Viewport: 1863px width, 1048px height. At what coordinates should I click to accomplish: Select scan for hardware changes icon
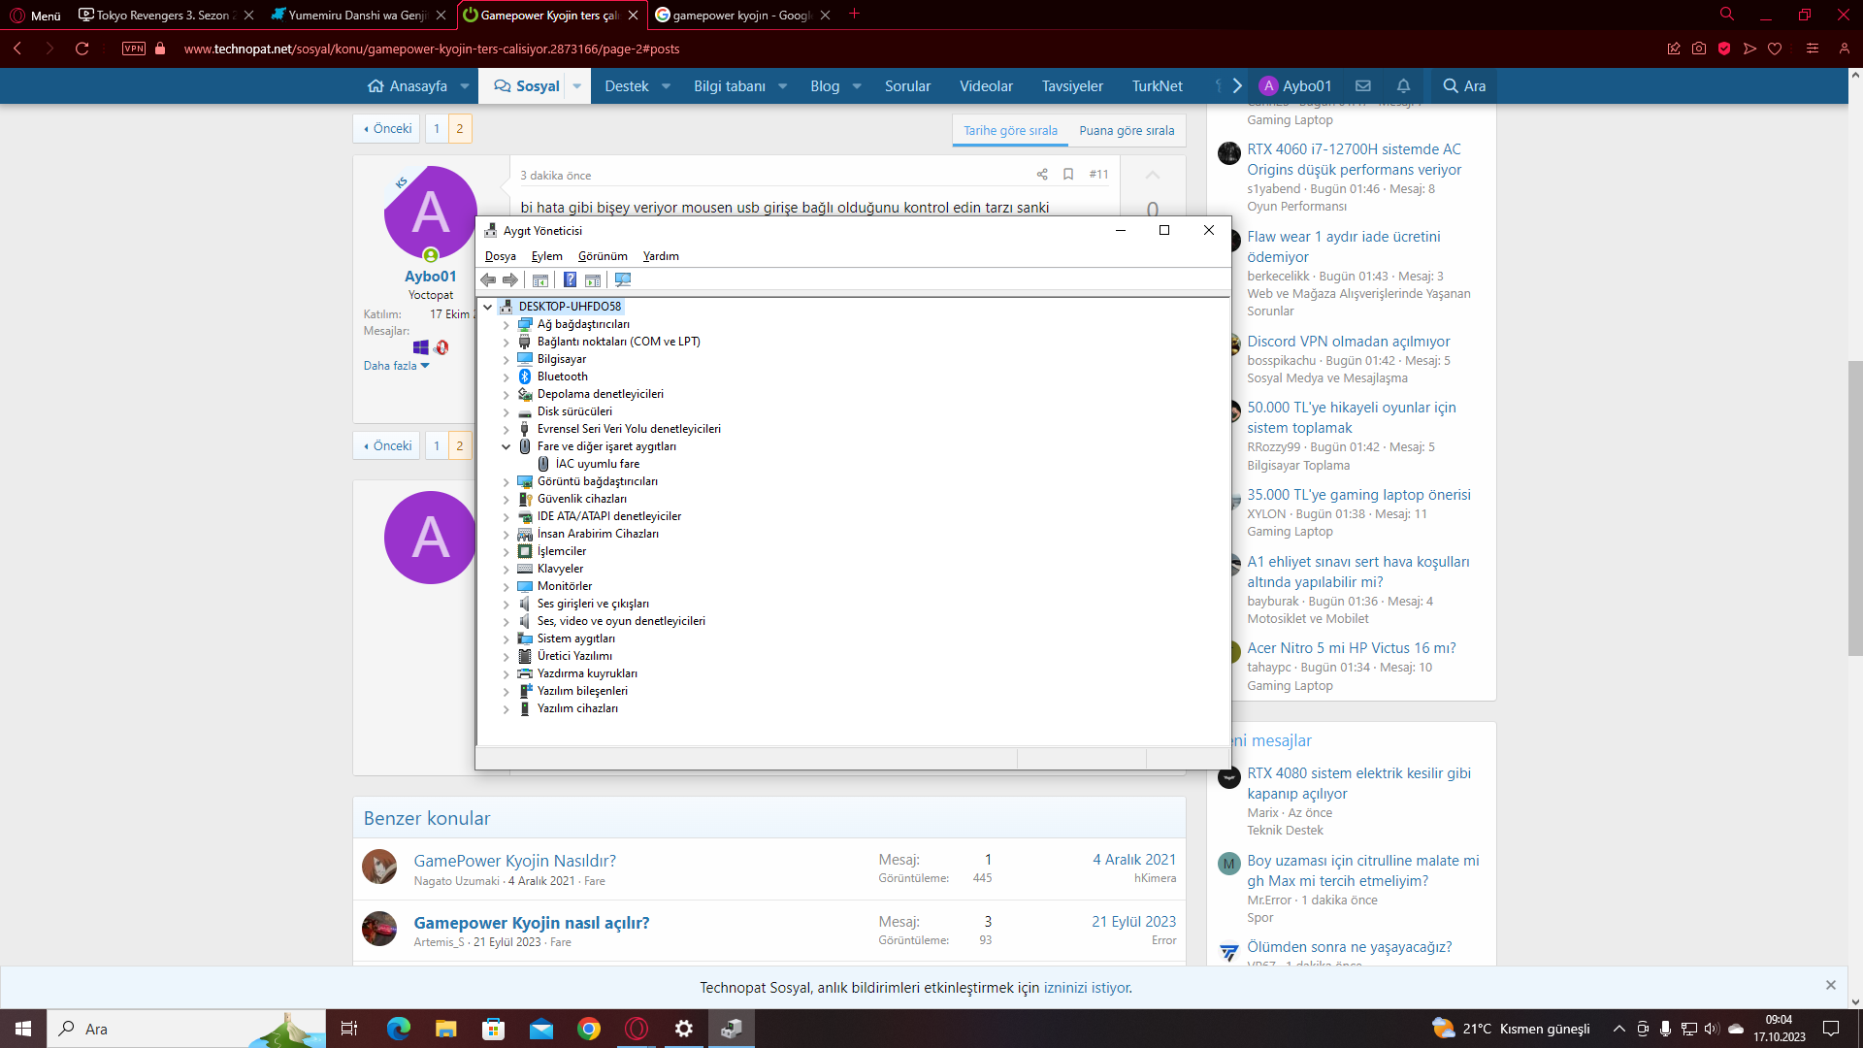pos(623,279)
